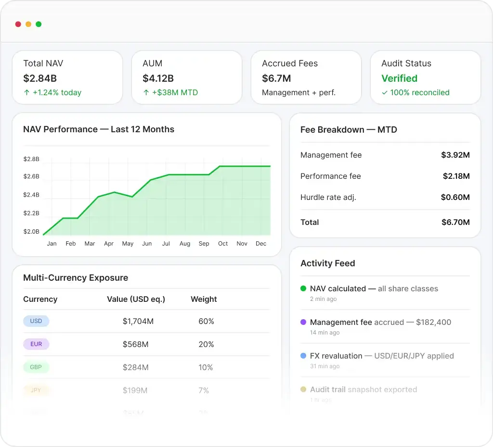The width and height of the screenshot is (493, 447).
Task: Click the Fee Breakdown Total row
Action: pyautogui.click(x=385, y=222)
